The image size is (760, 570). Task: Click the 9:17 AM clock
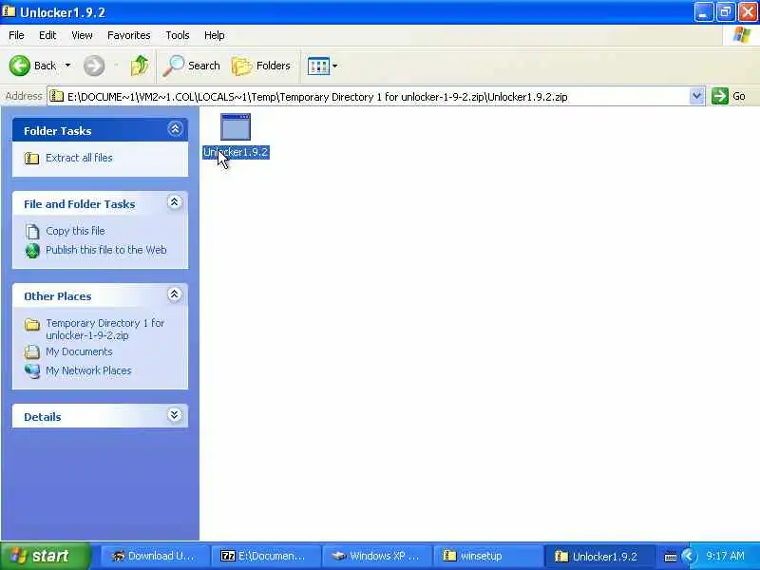tap(725, 556)
